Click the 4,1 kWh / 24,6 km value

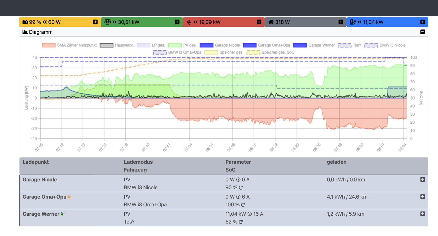pyautogui.click(x=347, y=197)
